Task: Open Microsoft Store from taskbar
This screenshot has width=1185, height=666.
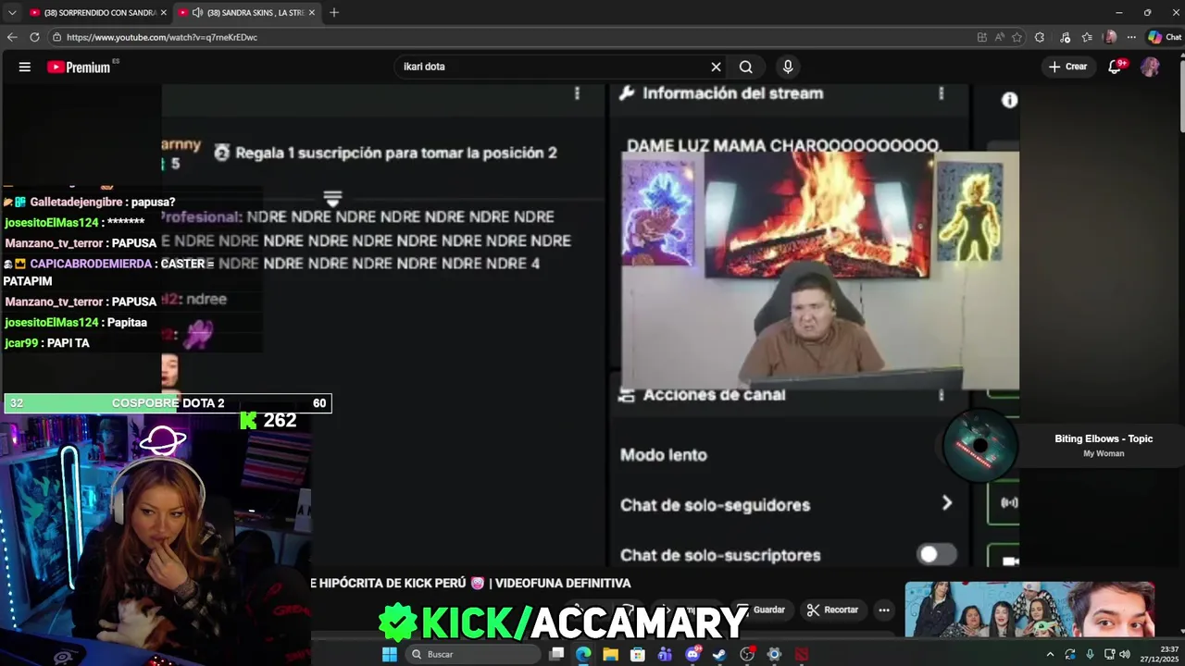Action: [638, 654]
